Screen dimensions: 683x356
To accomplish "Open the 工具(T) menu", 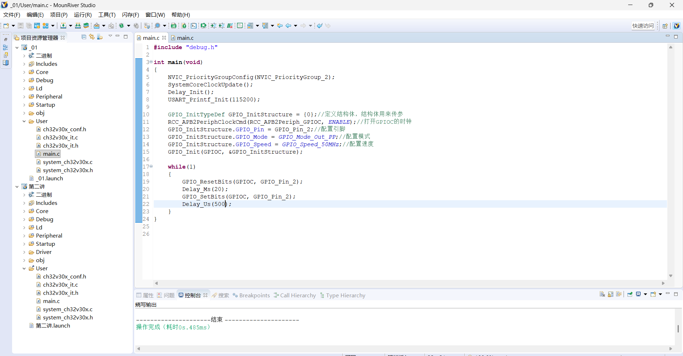I will point(107,15).
